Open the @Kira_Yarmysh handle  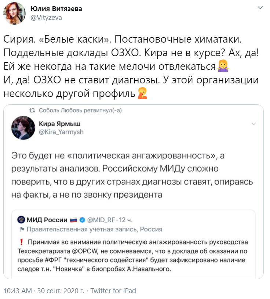click(x=61, y=132)
